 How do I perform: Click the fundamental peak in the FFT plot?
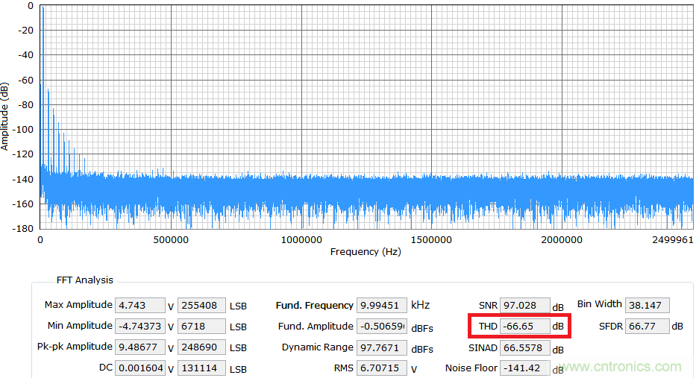pyautogui.click(x=43, y=9)
